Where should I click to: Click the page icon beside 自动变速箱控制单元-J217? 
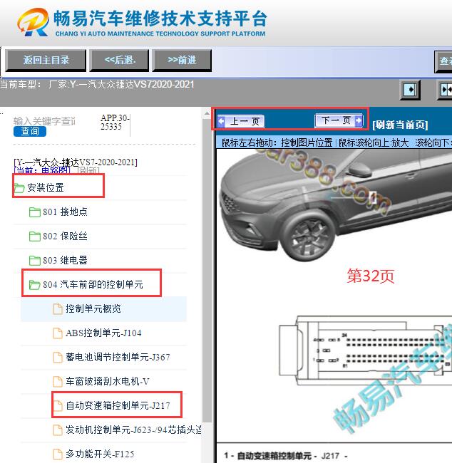tap(57, 406)
